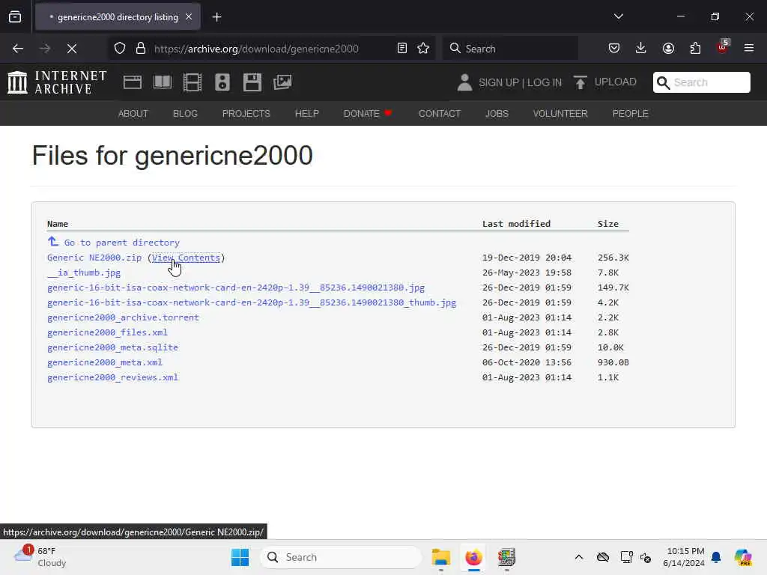The image size is (767, 575).
Task: Open the Firefox application menu
Action: 749,49
